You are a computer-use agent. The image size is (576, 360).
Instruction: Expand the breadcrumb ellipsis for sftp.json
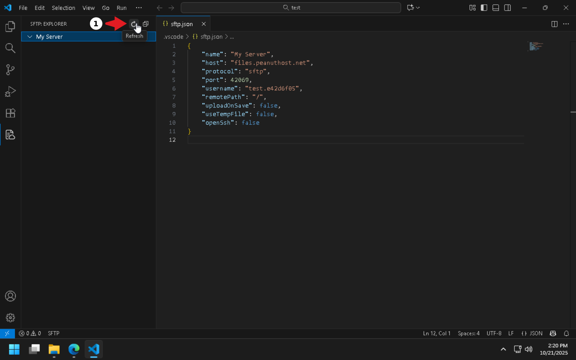pyautogui.click(x=232, y=36)
